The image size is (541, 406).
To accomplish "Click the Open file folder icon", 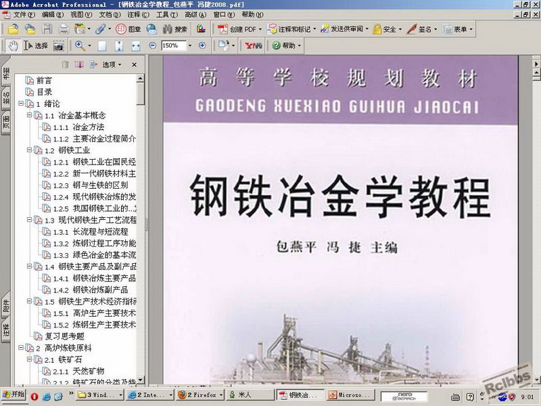I will click(13, 29).
